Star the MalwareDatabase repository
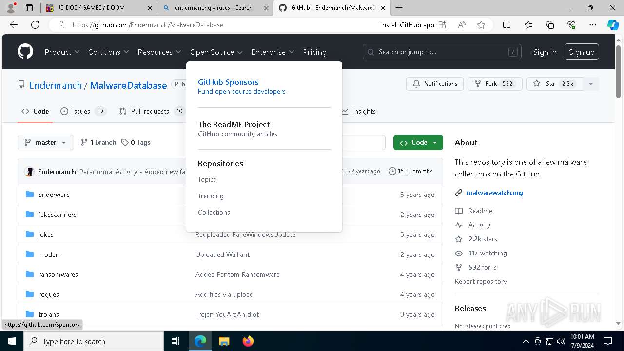The image size is (624, 351). [x=555, y=84]
